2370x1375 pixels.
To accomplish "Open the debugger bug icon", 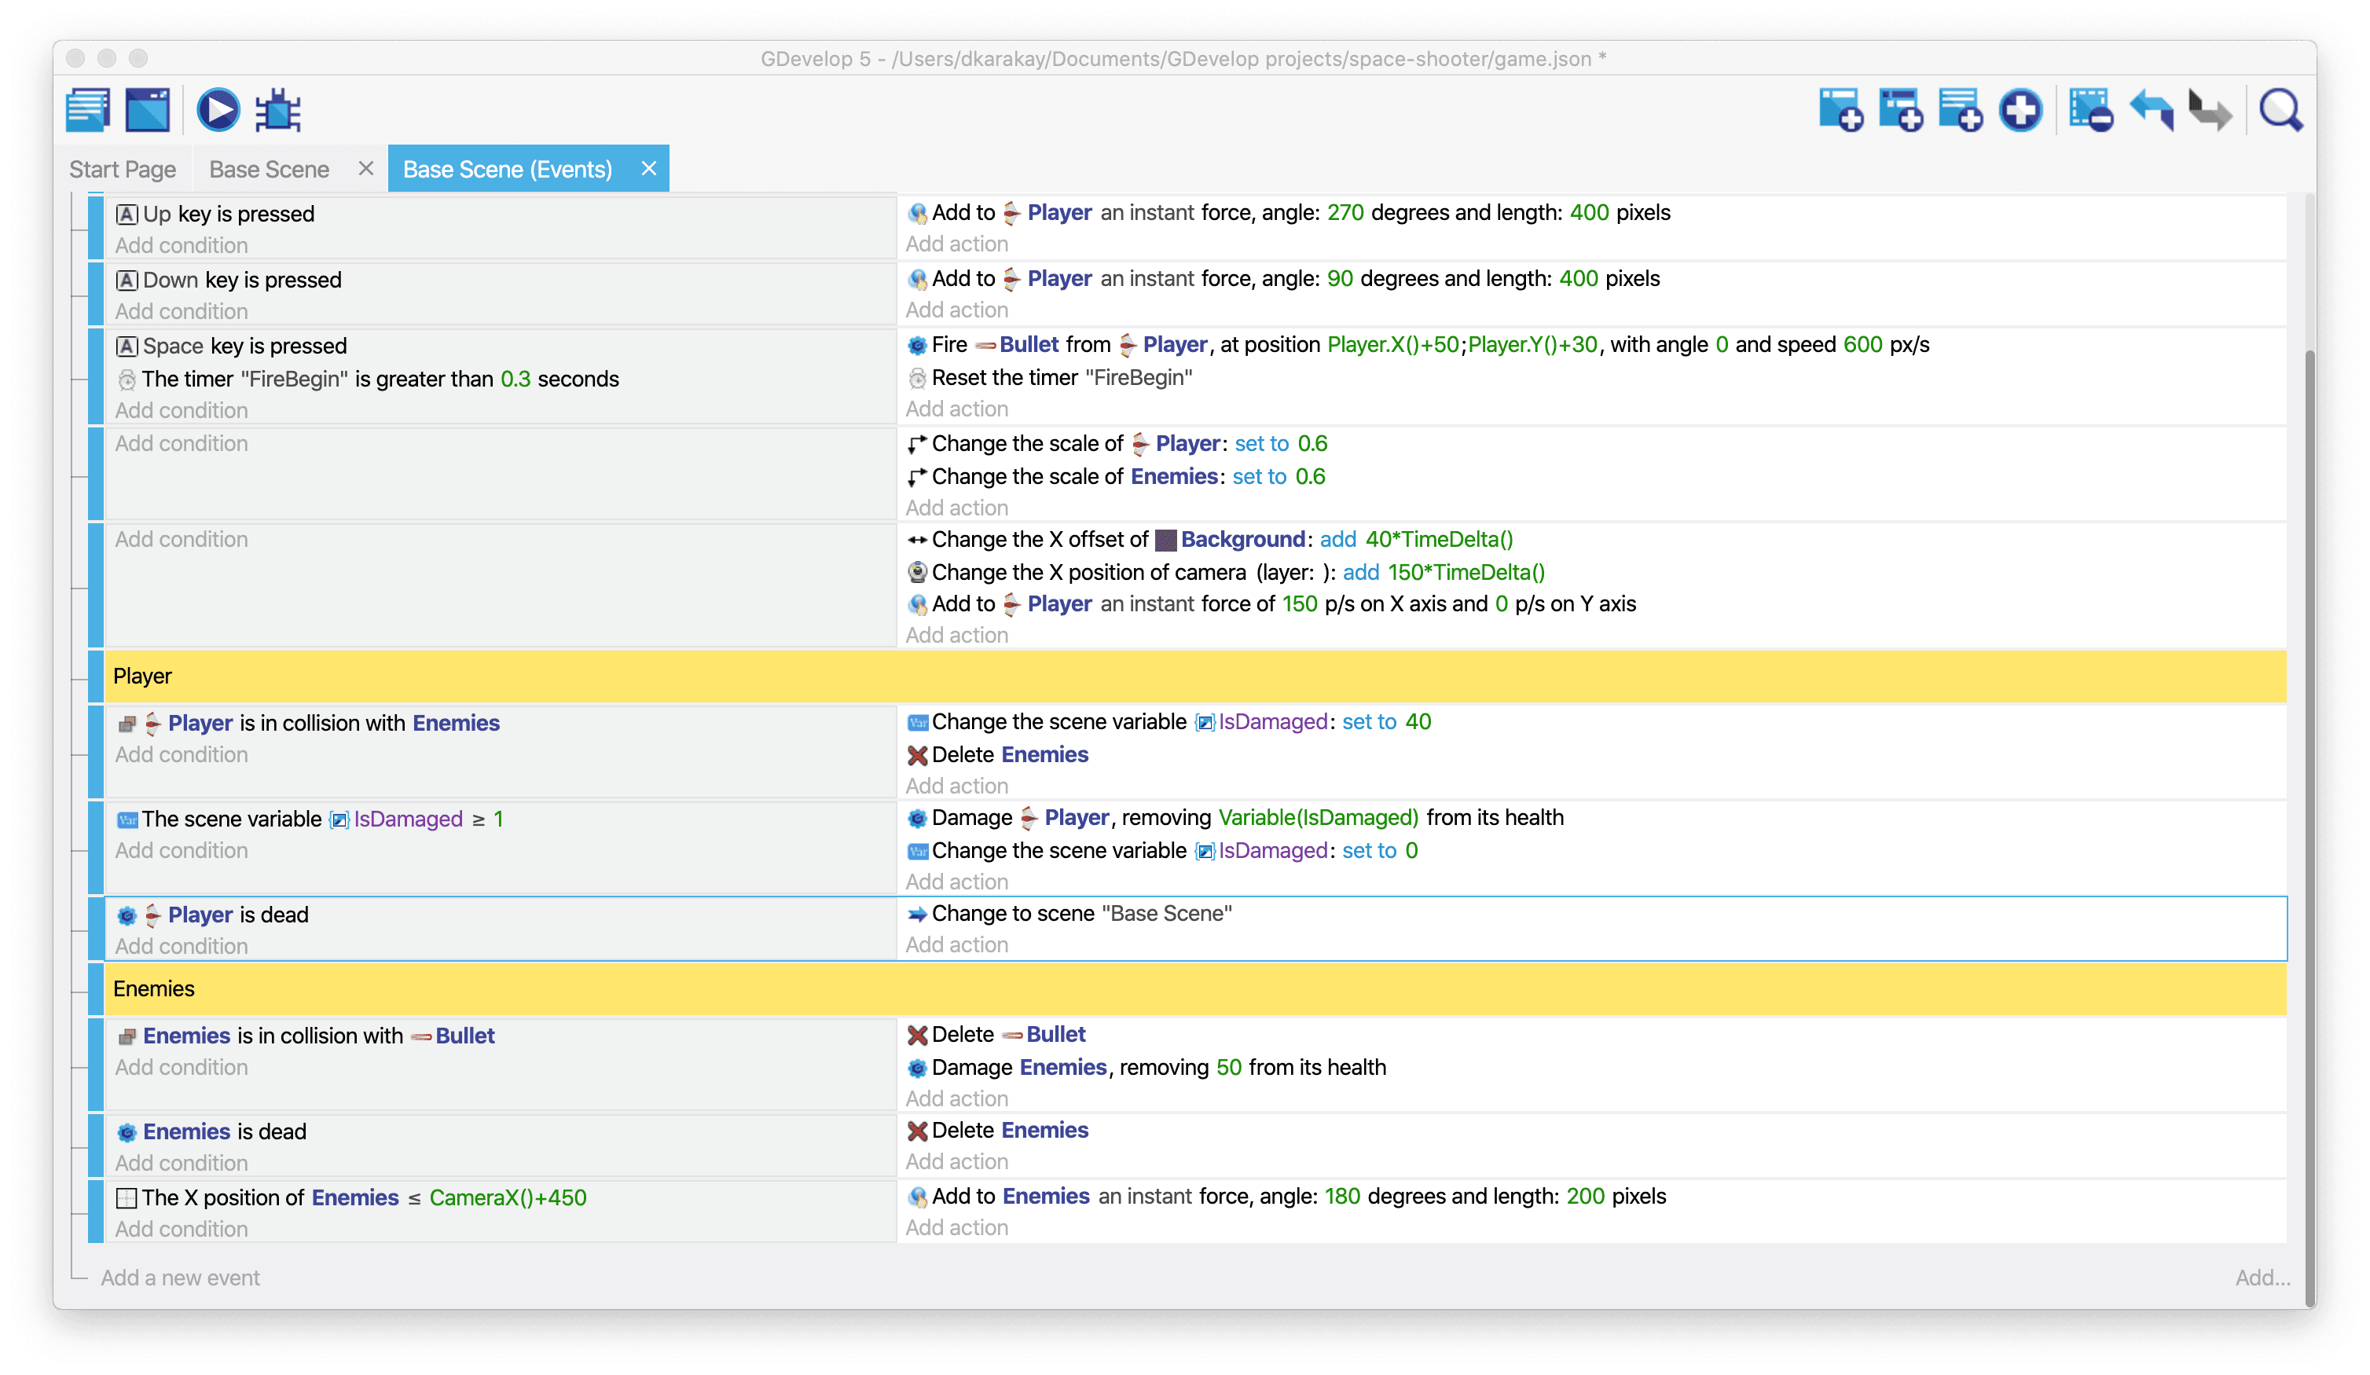I will (x=278, y=110).
